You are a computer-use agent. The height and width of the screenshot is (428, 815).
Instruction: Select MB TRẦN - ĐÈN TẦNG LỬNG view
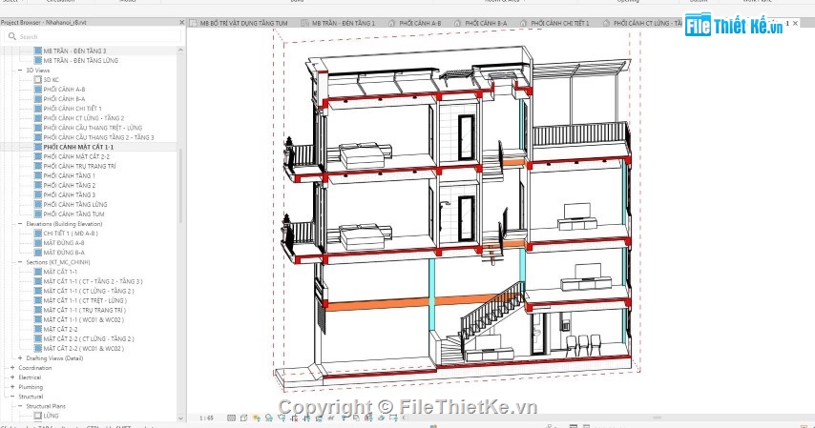coord(80,60)
